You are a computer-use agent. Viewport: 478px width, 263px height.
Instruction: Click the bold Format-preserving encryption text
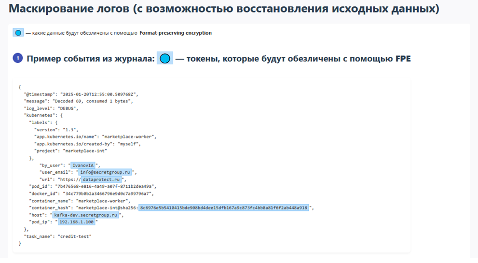(x=176, y=33)
